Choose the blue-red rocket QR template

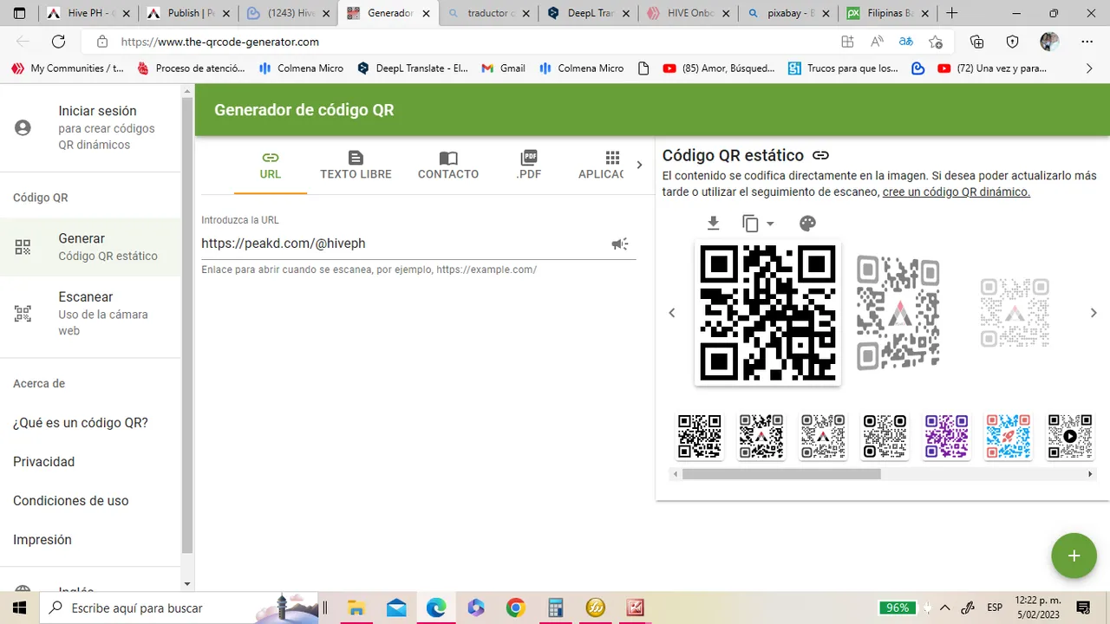click(1008, 437)
